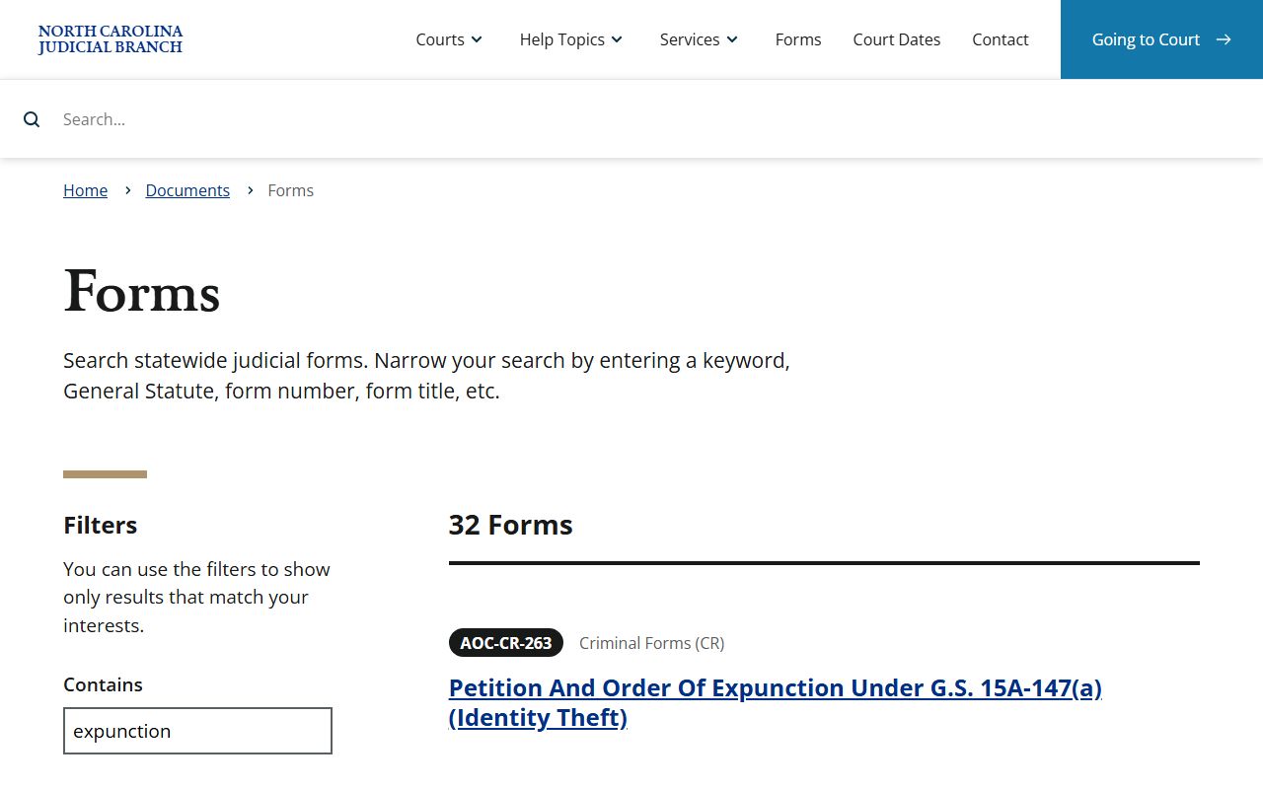Click the Criminal Forms (CR) category label

651,643
